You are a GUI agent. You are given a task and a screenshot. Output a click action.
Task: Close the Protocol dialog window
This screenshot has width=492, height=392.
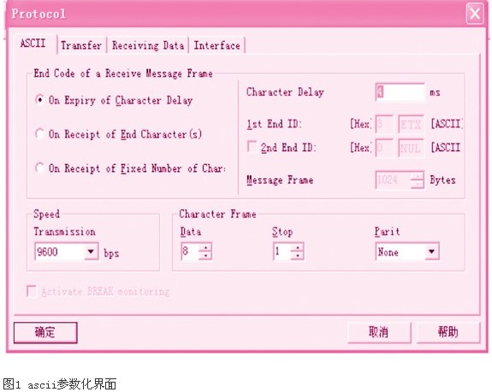pyautogui.click(x=475, y=14)
